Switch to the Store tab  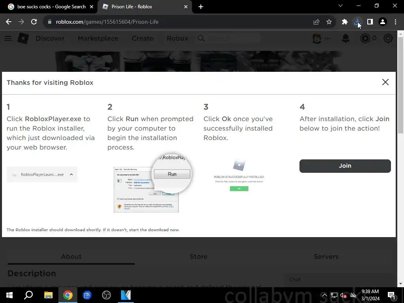(x=199, y=256)
